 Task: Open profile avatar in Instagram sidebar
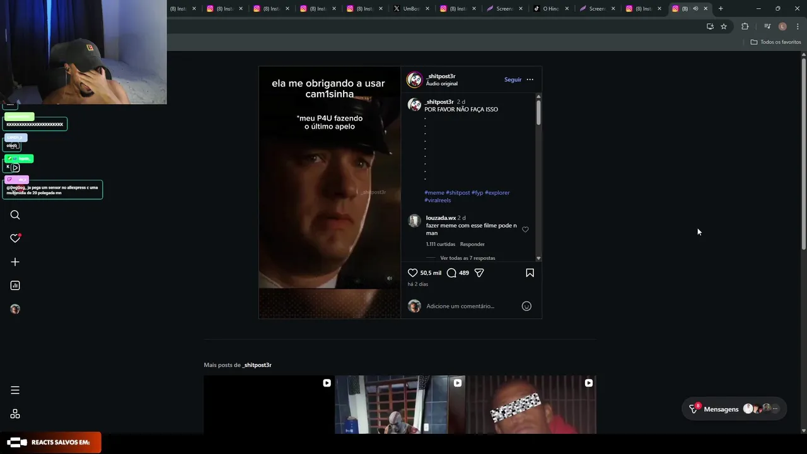coord(15,309)
